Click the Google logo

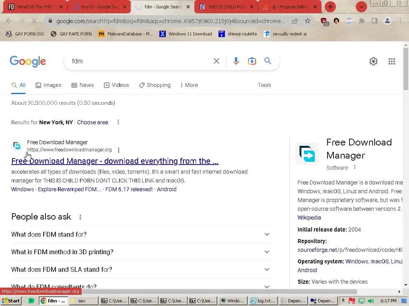pyautogui.click(x=28, y=61)
